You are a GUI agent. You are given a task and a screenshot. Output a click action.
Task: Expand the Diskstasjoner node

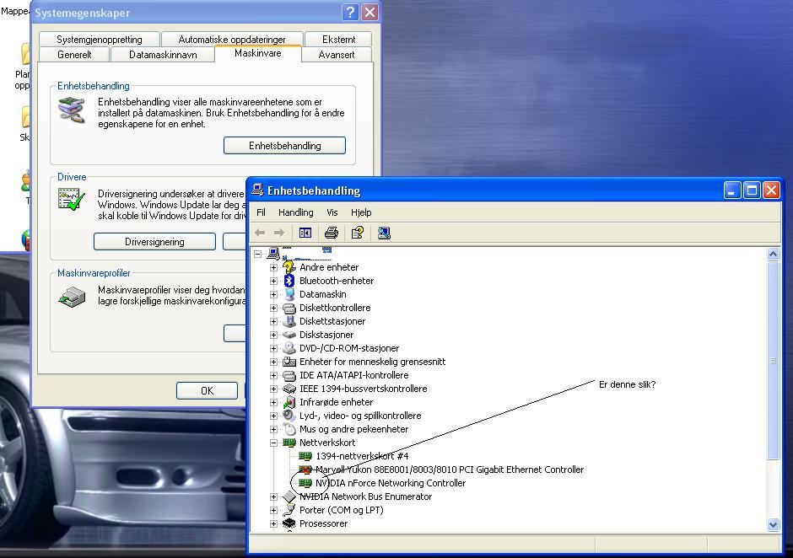(x=273, y=335)
